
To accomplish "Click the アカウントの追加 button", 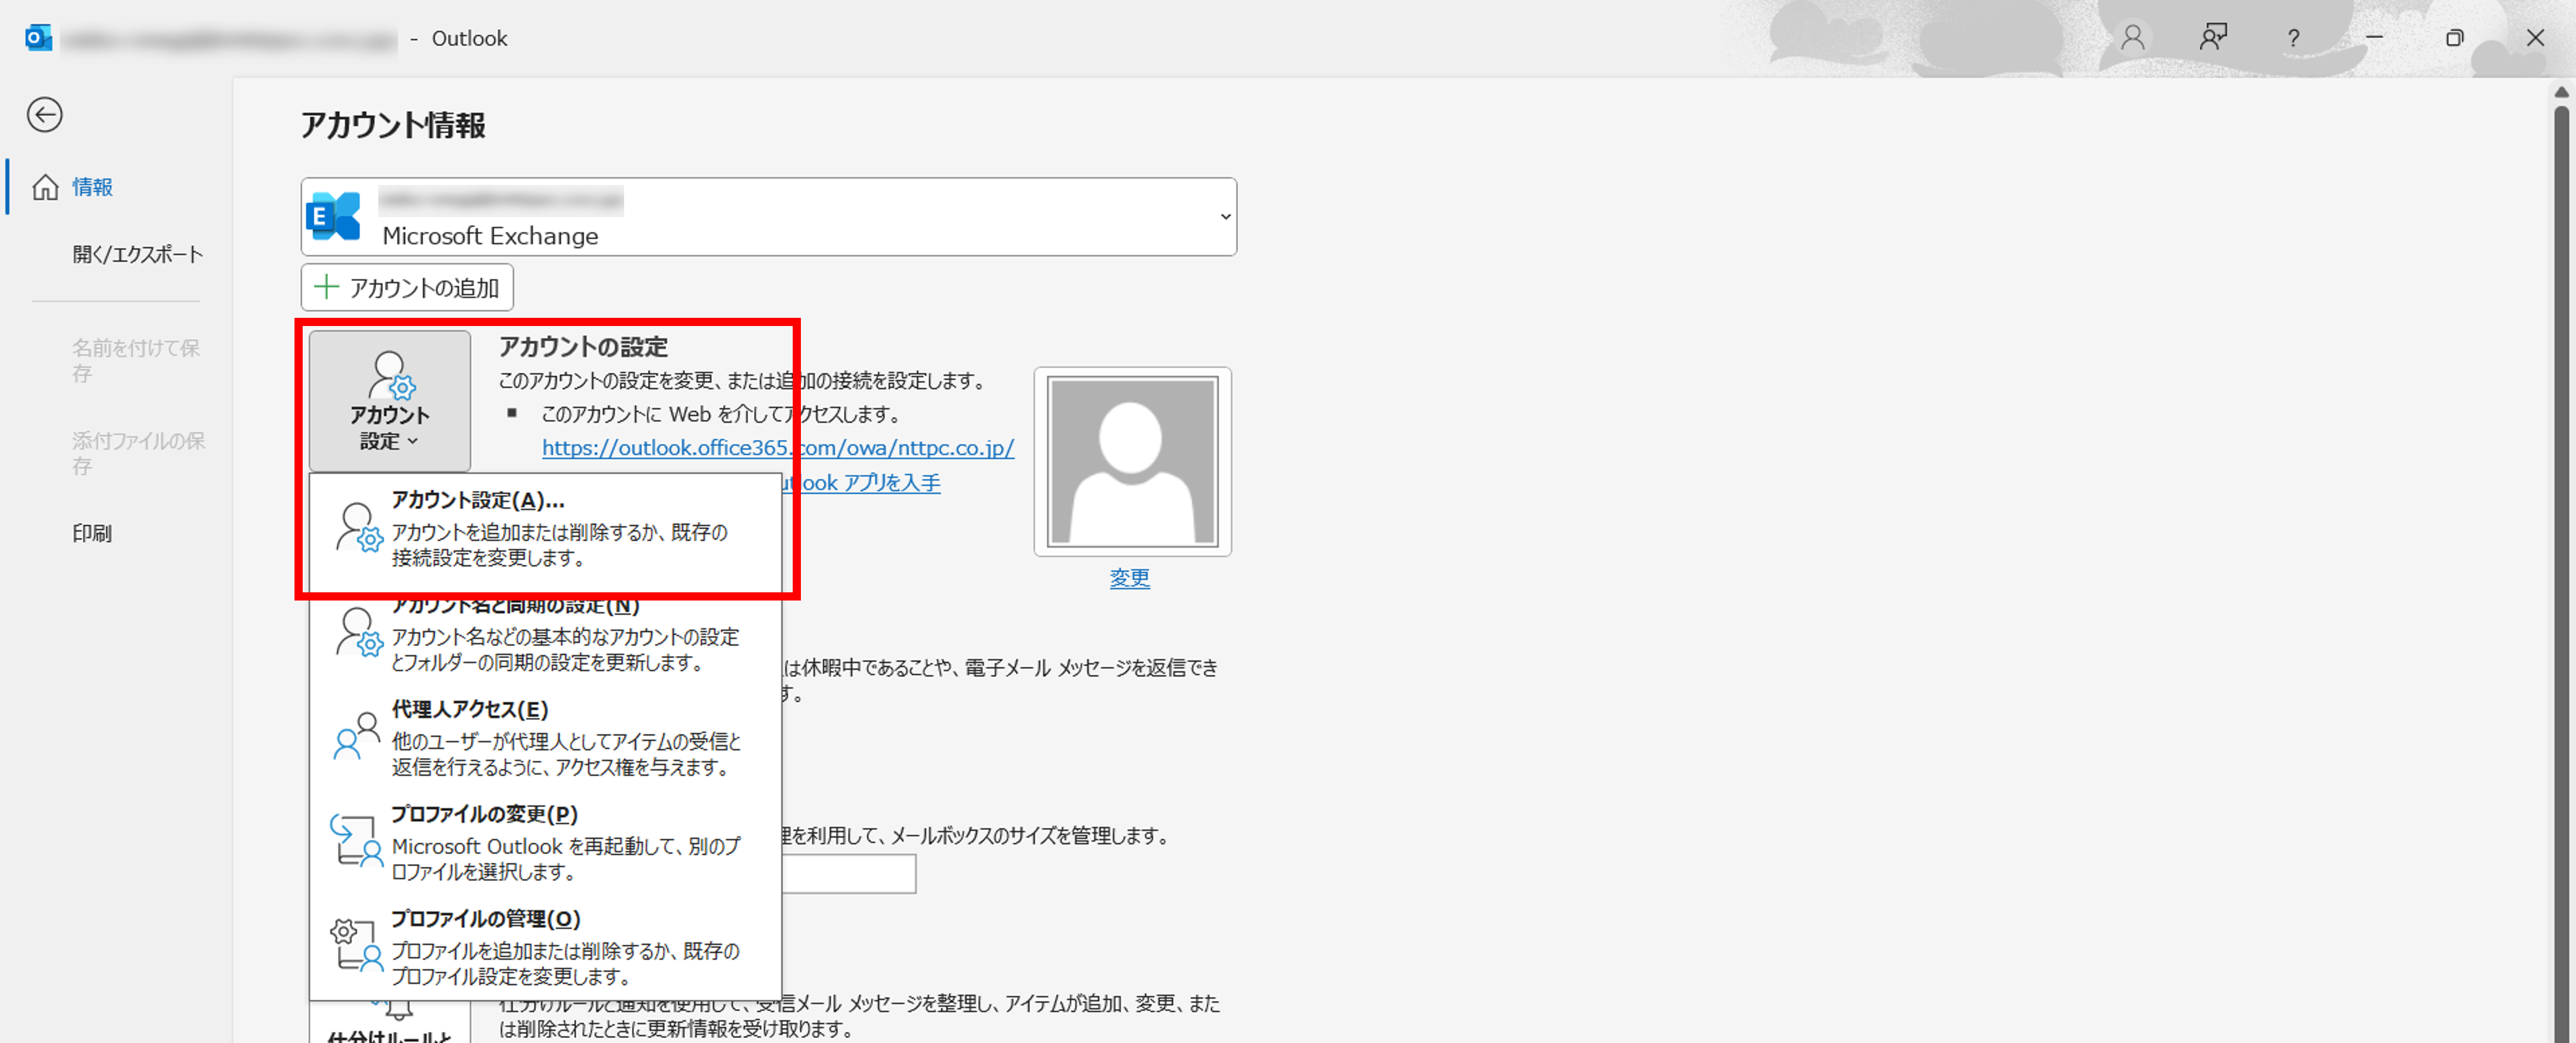I will [x=407, y=288].
